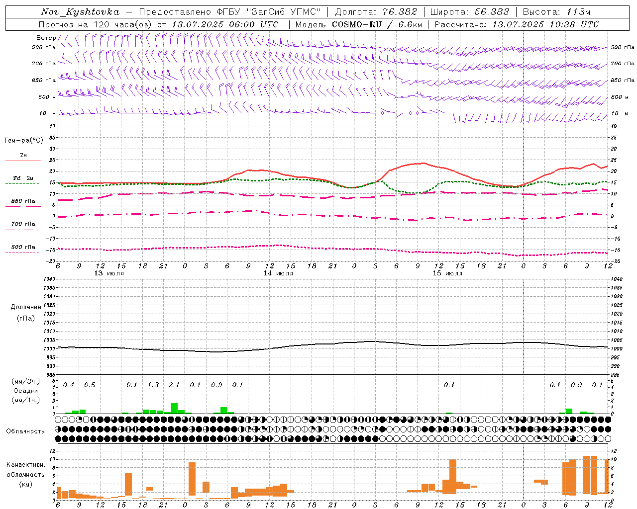This screenshot has width=637, height=509.
Task: Select the 'Рассчитано: 13.07.2025 10:38 UTC' timestamp
Action: [x=517, y=24]
